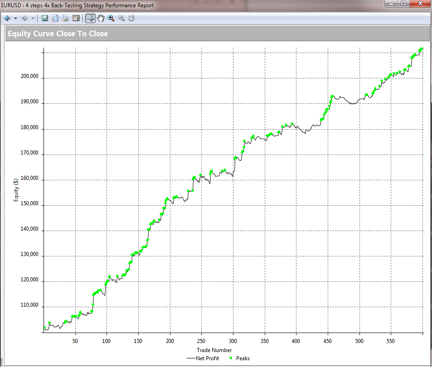The width and height of the screenshot is (432, 367).
Task: Open the window system menu icon
Action: click(4, 5)
